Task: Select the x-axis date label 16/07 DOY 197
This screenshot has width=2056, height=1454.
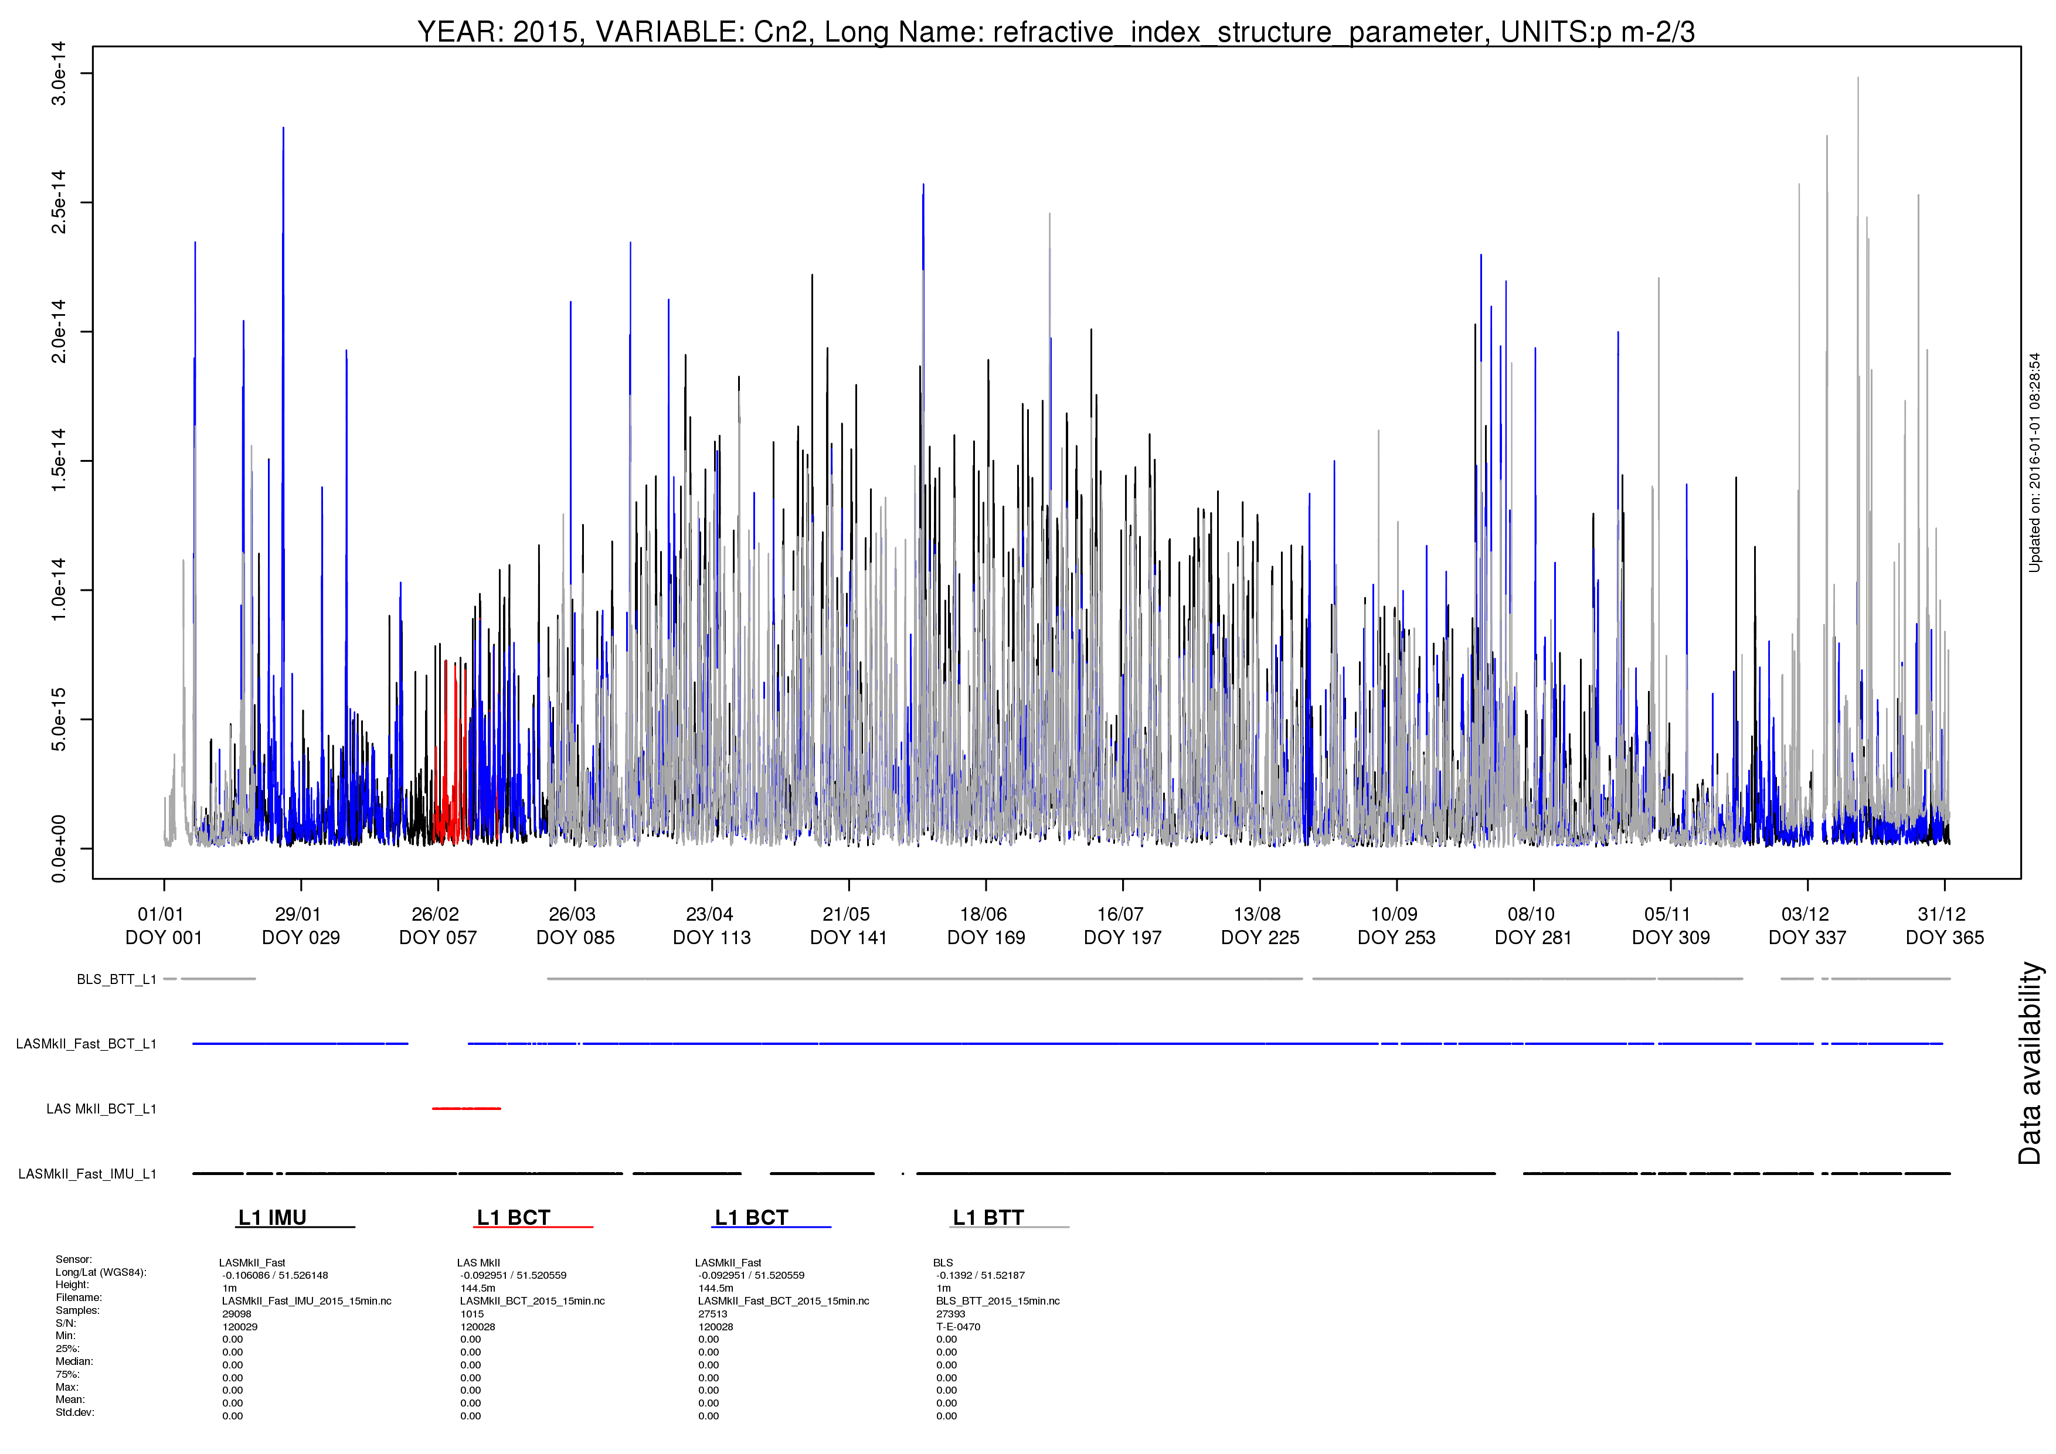Action: tap(1123, 926)
